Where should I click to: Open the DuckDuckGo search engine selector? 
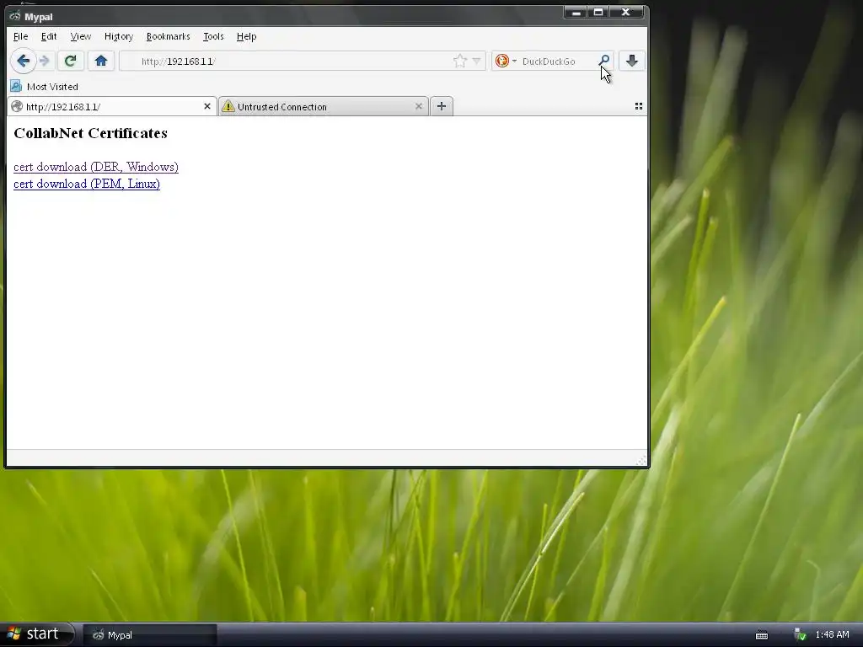pos(506,61)
